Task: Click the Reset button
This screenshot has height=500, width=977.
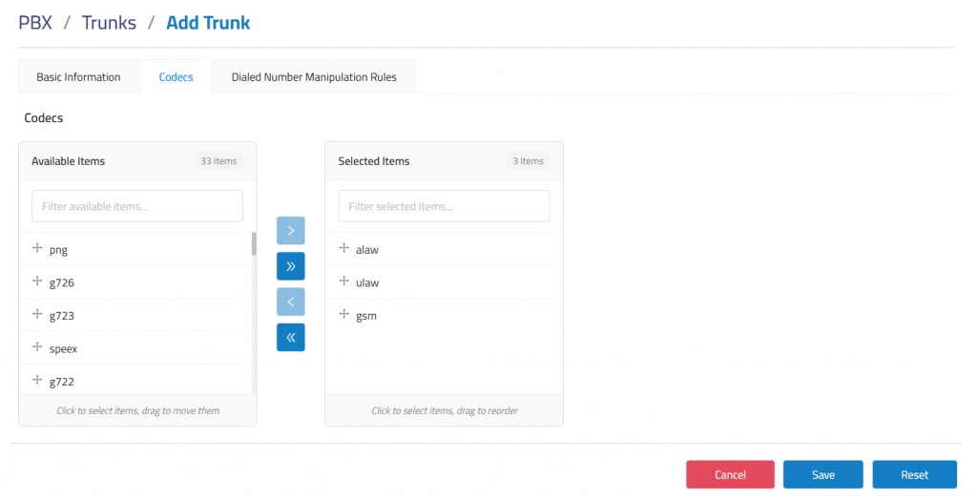Action: [914, 475]
